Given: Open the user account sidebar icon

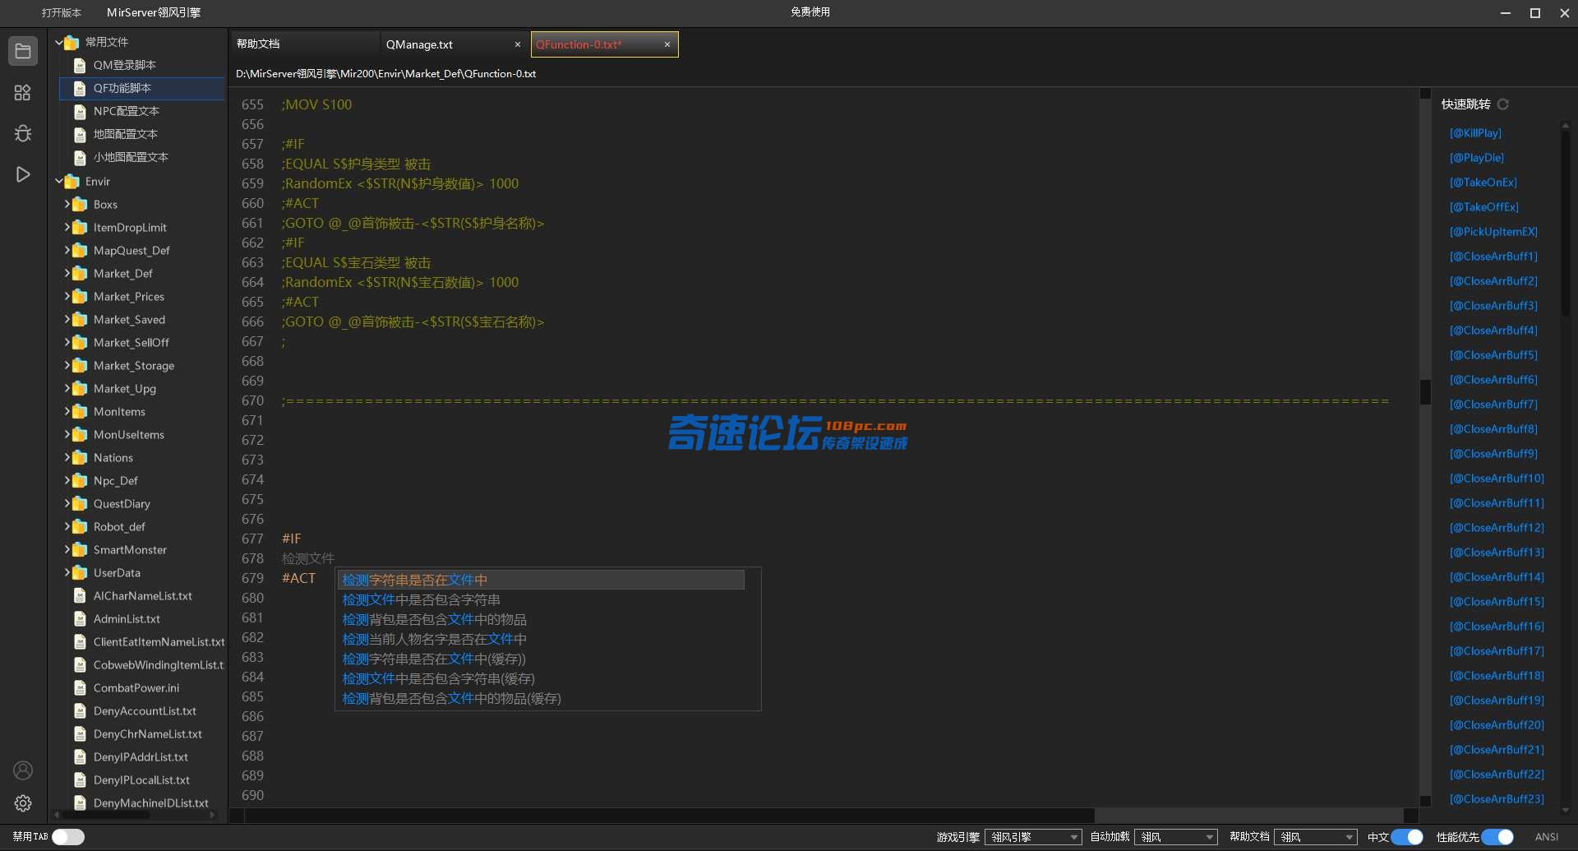Looking at the screenshot, I should click(23, 770).
